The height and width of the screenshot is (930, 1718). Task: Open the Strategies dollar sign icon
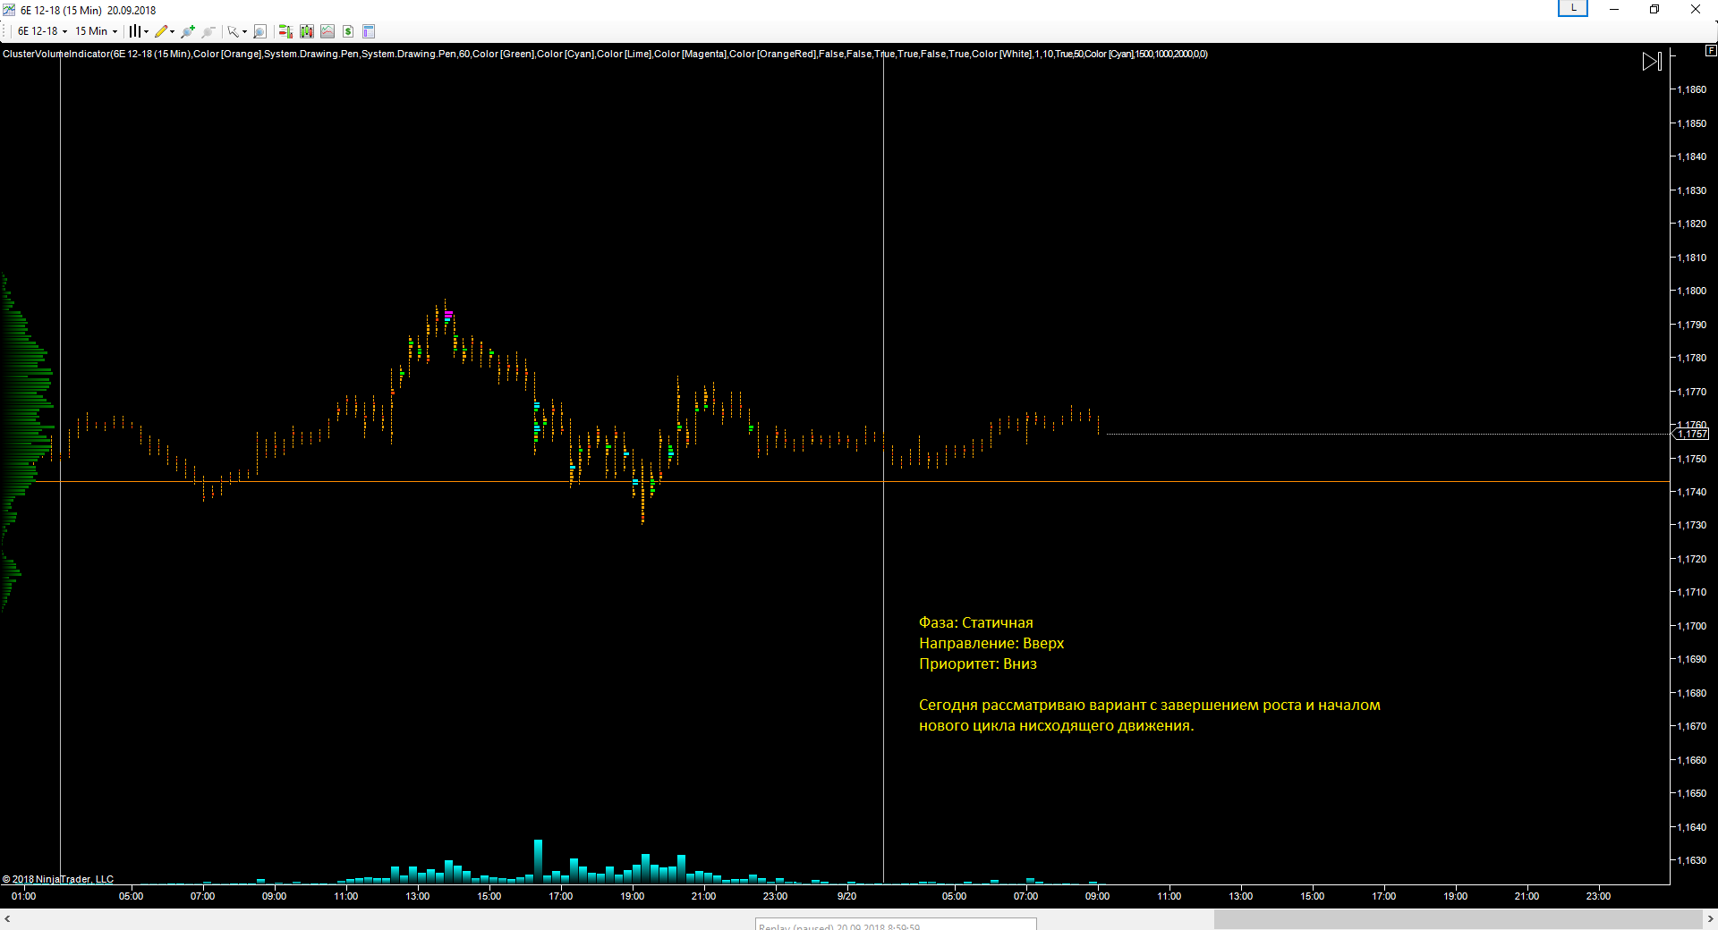pyautogui.click(x=348, y=31)
